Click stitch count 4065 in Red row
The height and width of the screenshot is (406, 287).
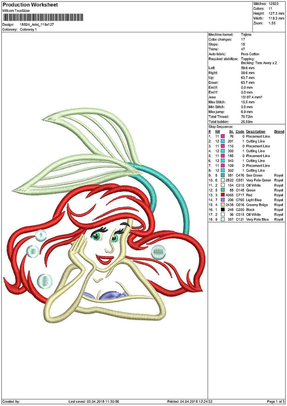pyautogui.click(x=230, y=195)
